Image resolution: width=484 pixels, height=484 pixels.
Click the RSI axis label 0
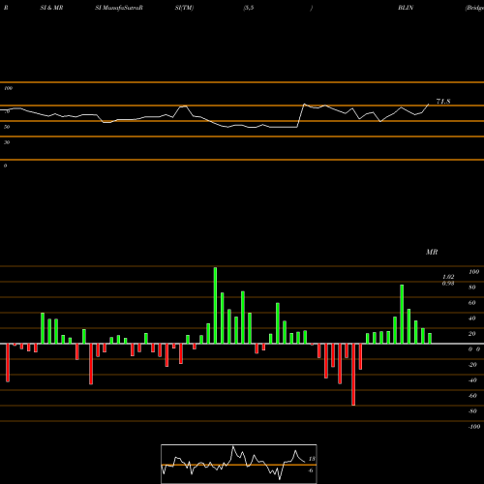5,166
